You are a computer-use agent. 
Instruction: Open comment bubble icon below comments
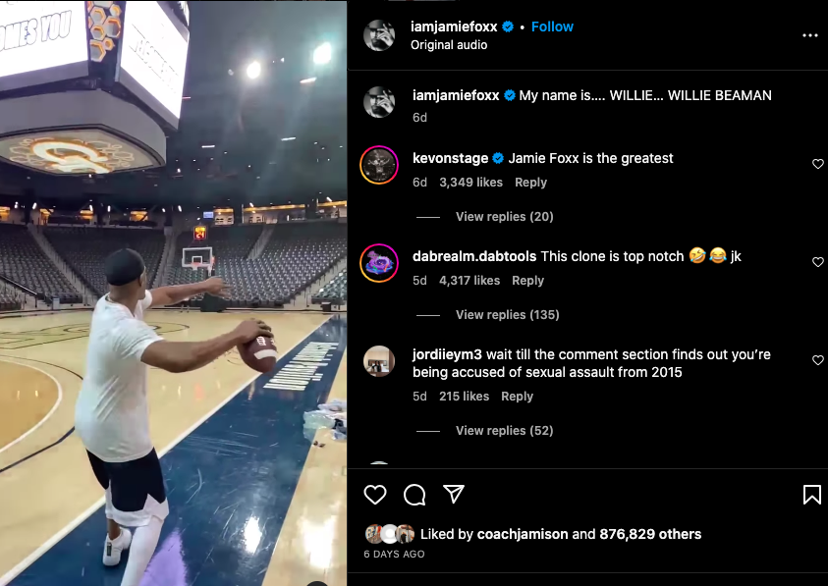pyautogui.click(x=414, y=495)
